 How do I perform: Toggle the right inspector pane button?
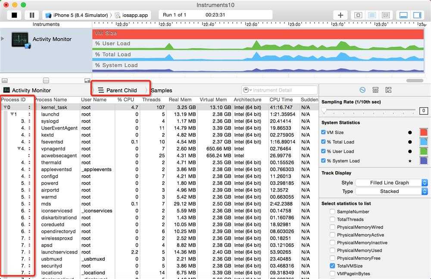(417, 15)
